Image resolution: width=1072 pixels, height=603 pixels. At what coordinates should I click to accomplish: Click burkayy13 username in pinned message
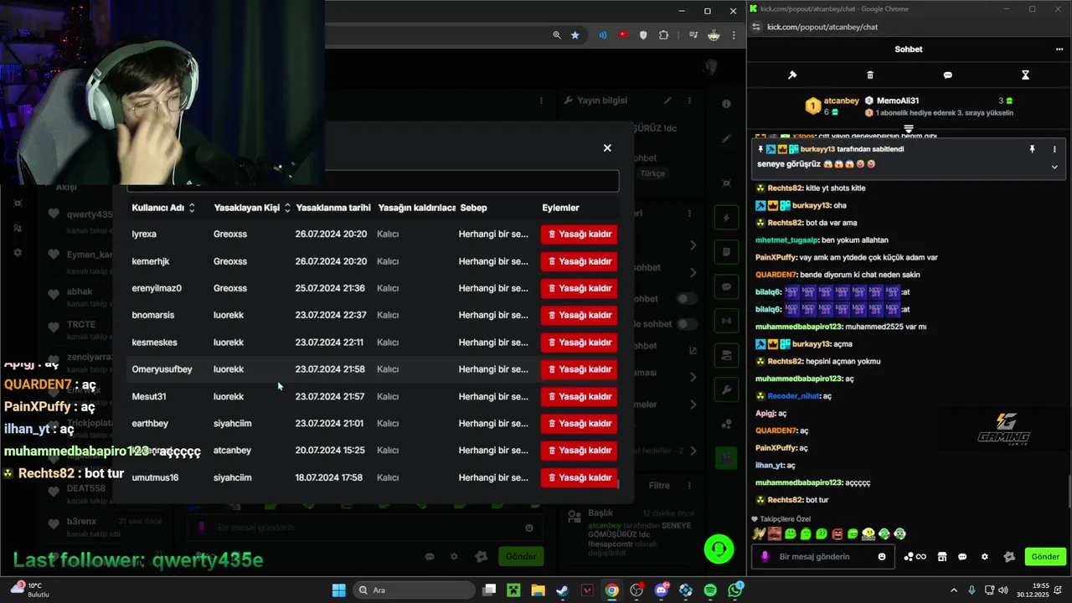tap(818, 149)
